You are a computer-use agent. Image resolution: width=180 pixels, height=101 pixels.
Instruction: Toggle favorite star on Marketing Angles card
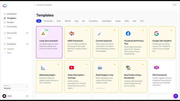(x=58, y=64)
